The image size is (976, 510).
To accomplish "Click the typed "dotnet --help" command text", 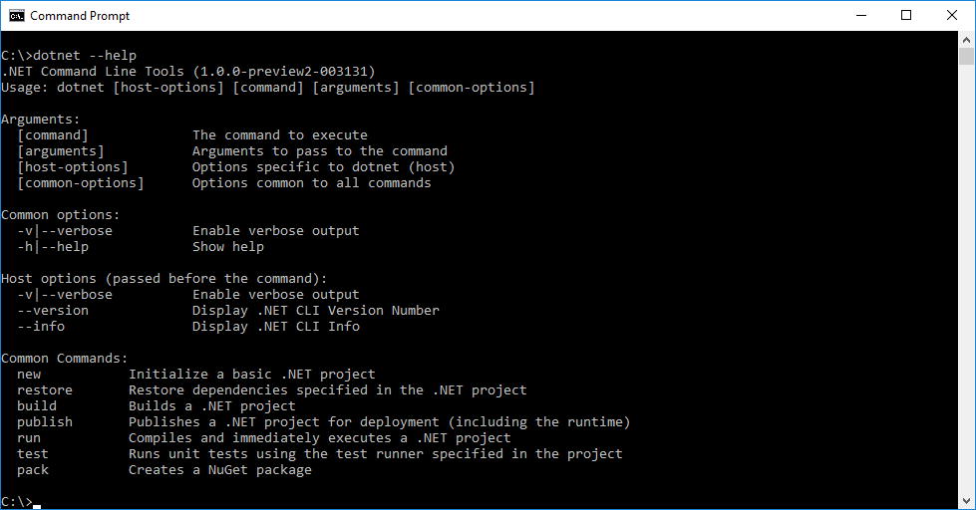I will [x=85, y=56].
